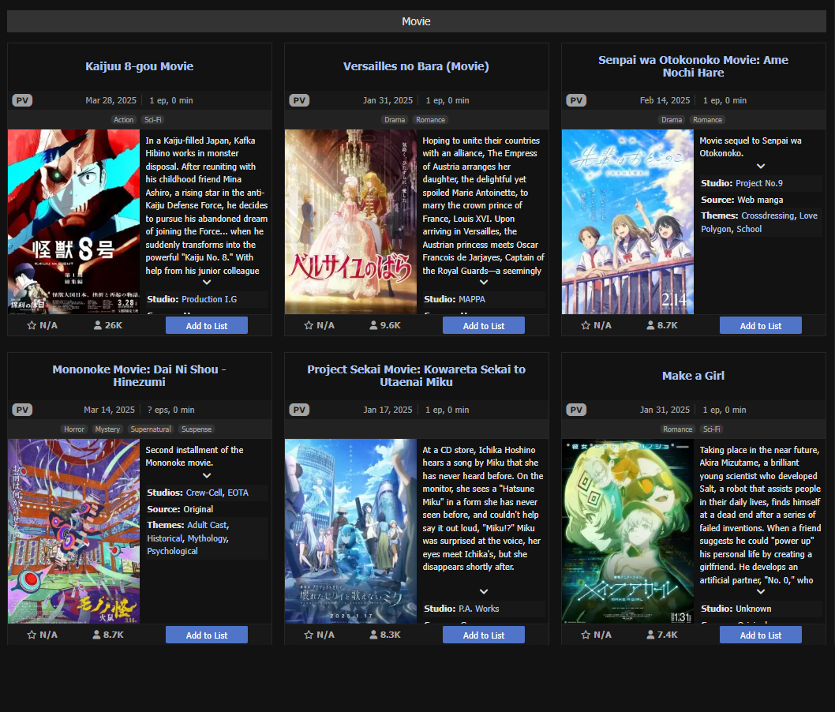835x712 pixels.
Task: Open the EOTA studio link
Action: pyautogui.click(x=238, y=493)
